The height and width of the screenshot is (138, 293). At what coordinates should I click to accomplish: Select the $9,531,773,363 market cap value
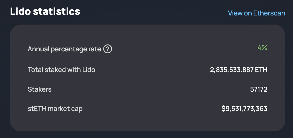(x=244, y=109)
